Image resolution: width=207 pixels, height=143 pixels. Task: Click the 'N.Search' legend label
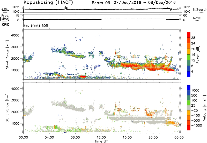pyautogui.click(x=200, y=10)
